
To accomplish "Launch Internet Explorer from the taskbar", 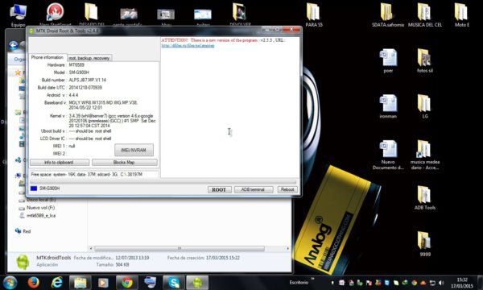I will [57, 282].
